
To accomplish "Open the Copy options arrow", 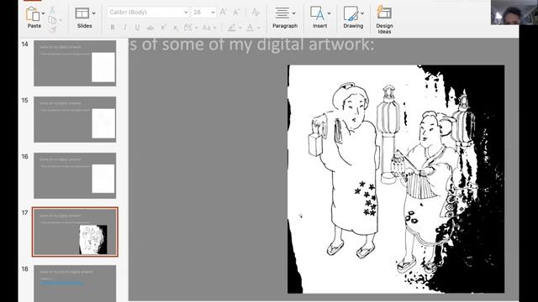I will click(x=61, y=20).
